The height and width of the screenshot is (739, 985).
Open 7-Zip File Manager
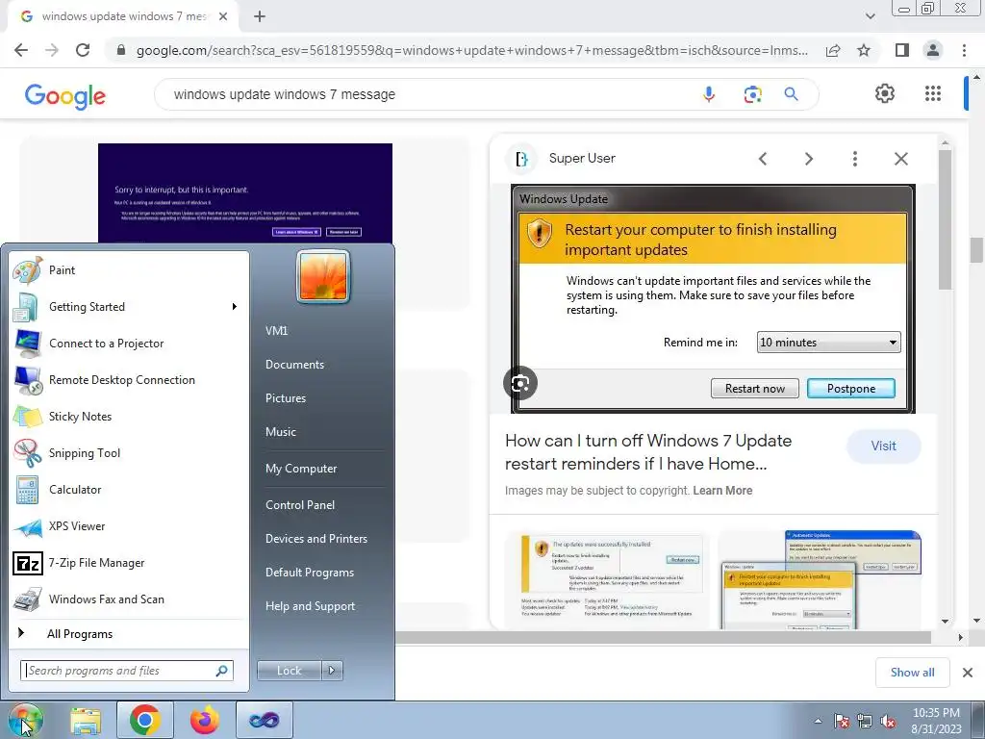(x=128, y=562)
